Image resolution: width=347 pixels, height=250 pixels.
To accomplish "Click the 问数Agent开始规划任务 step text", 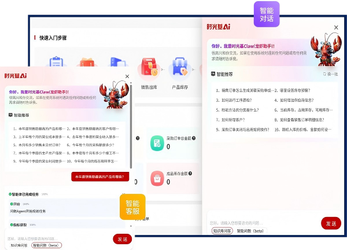I will click(x=28, y=211).
